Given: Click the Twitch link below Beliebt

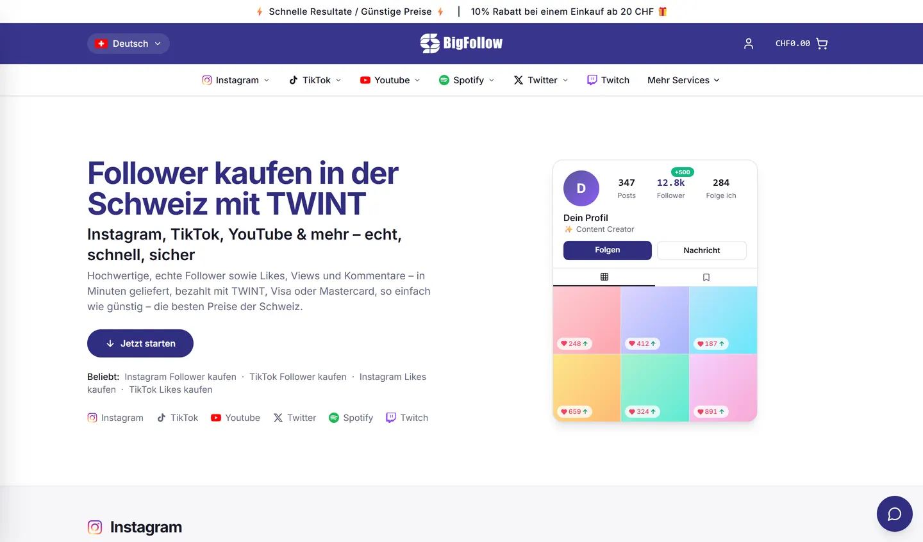Looking at the screenshot, I should click(407, 418).
